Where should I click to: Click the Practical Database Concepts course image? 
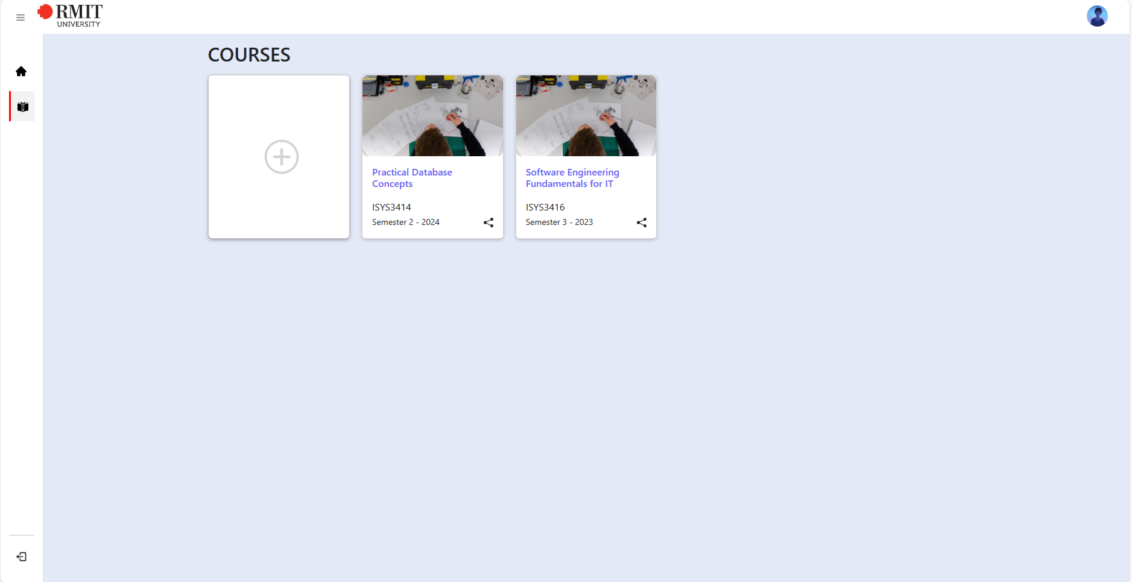tap(432, 116)
